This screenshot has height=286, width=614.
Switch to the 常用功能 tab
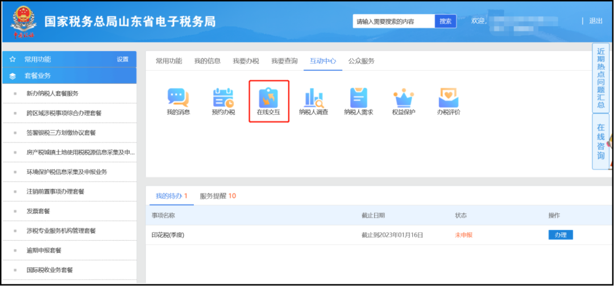[x=169, y=61]
